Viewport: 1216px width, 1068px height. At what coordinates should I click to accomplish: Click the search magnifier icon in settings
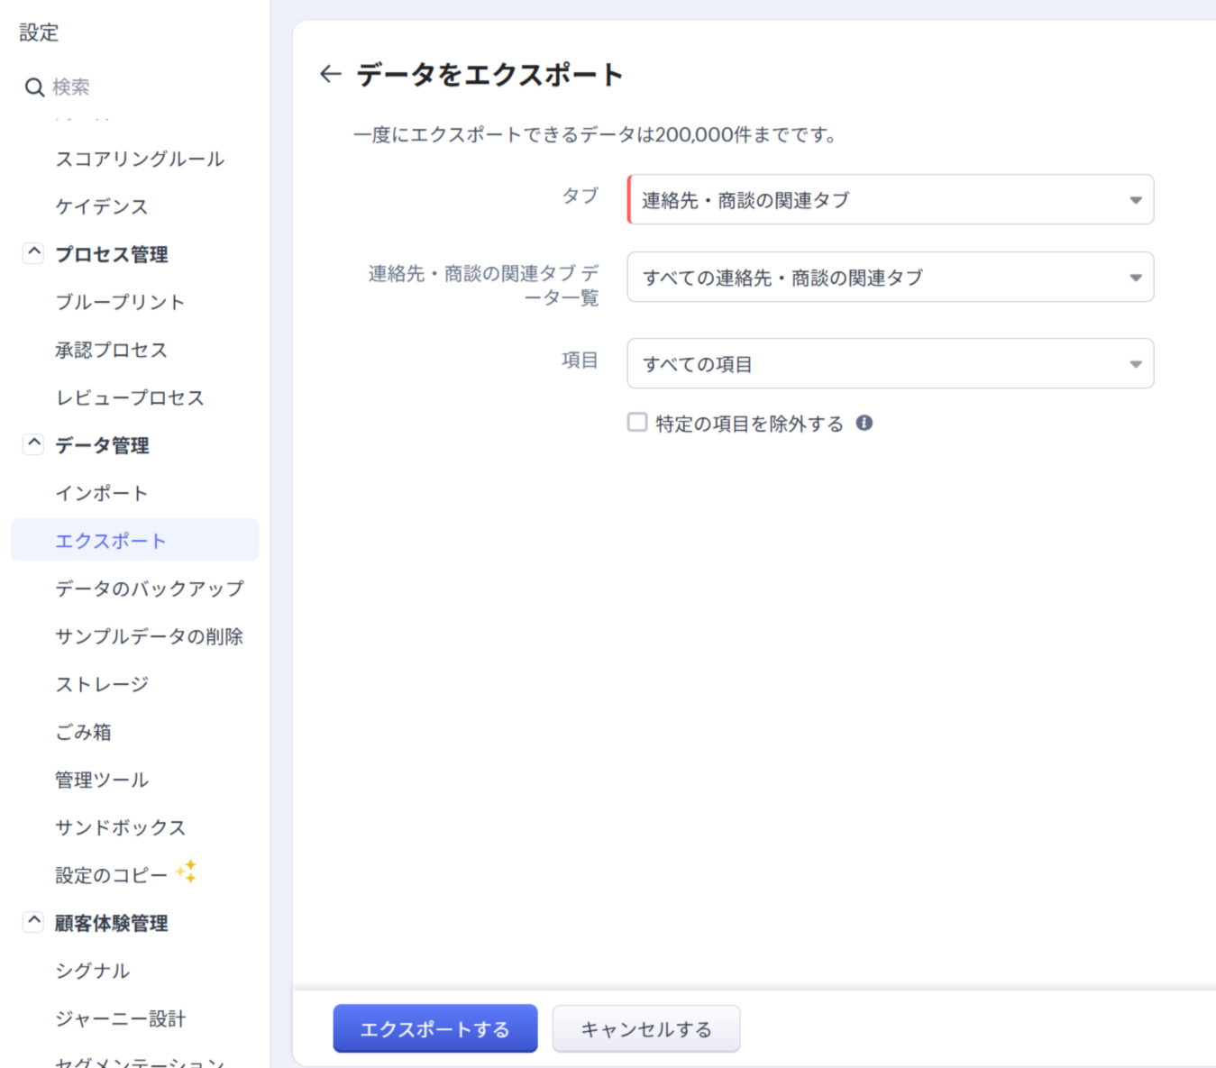(34, 87)
